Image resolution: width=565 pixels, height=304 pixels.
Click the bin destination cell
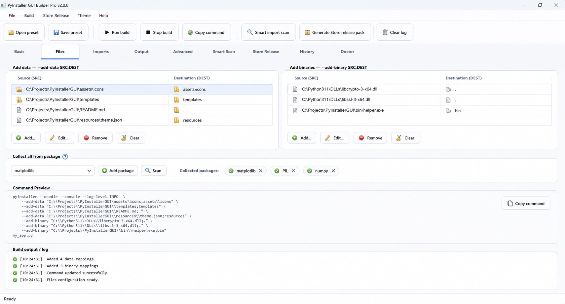click(x=496, y=111)
